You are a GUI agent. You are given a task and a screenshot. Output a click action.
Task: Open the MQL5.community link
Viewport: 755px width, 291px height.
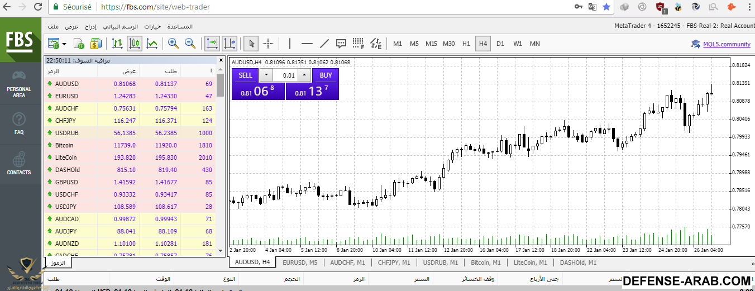pos(726,44)
